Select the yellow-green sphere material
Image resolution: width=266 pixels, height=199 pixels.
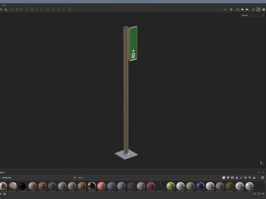170,186
